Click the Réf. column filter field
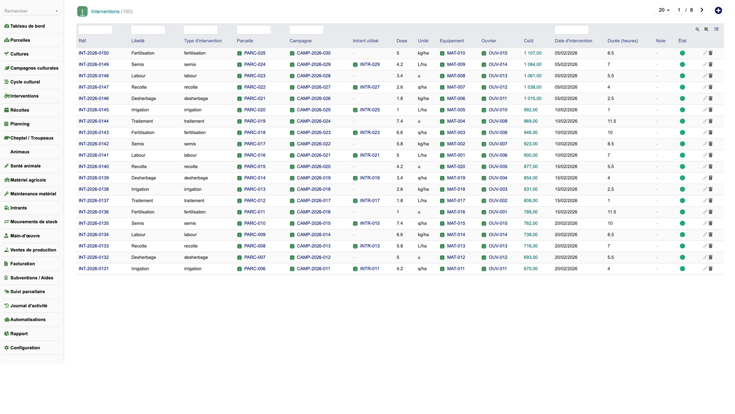This screenshot has width=735, height=414. point(95,30)
